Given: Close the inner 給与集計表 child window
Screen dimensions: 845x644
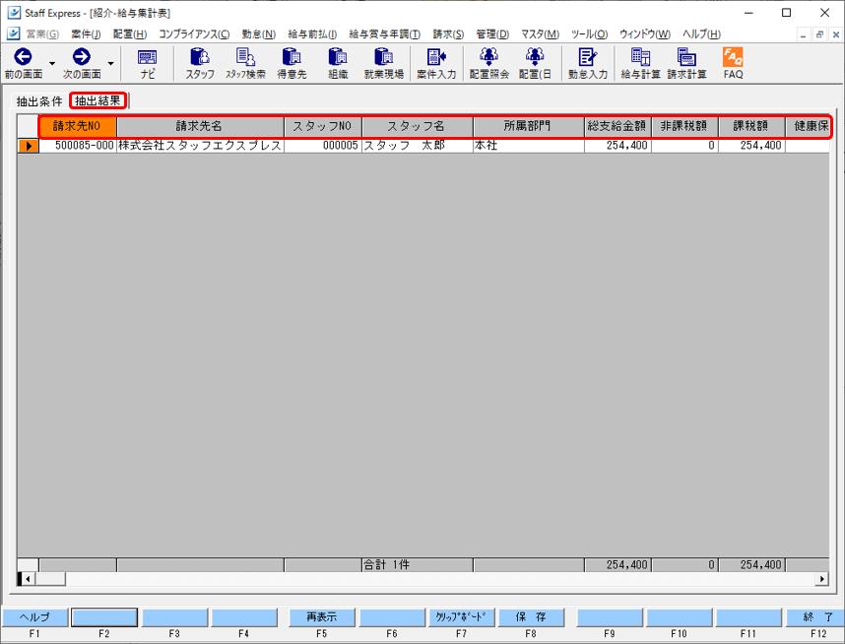Looking at the screenshot, I should tap(836, 34).
